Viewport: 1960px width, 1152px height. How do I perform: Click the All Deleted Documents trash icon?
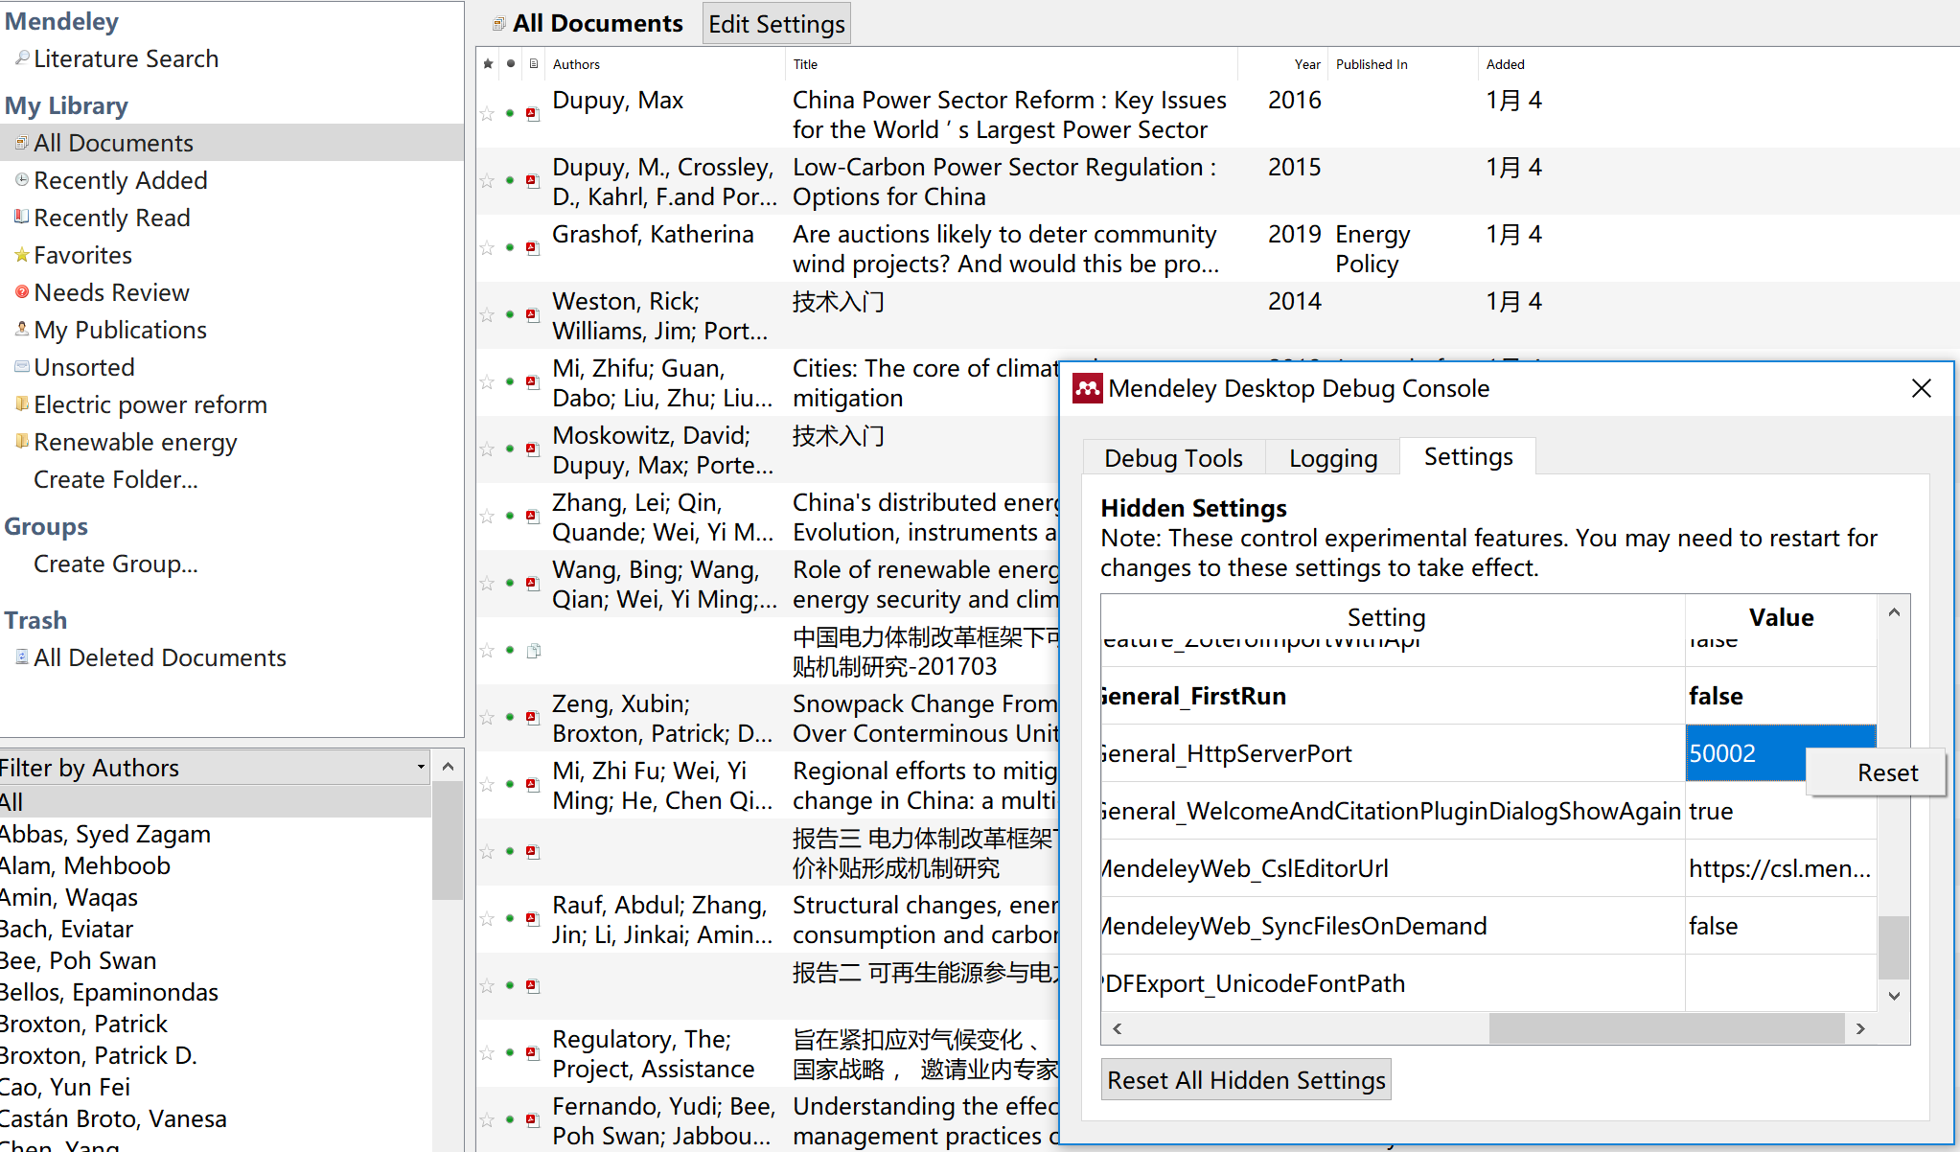(x=22, y=657)
